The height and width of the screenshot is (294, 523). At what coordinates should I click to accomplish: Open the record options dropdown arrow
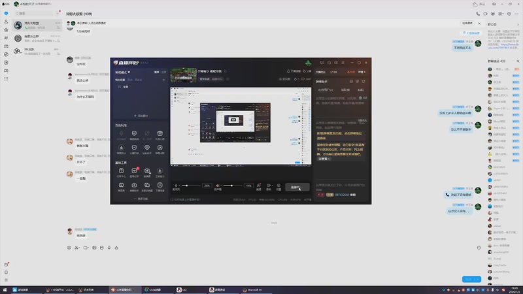[x=271, y=186]
